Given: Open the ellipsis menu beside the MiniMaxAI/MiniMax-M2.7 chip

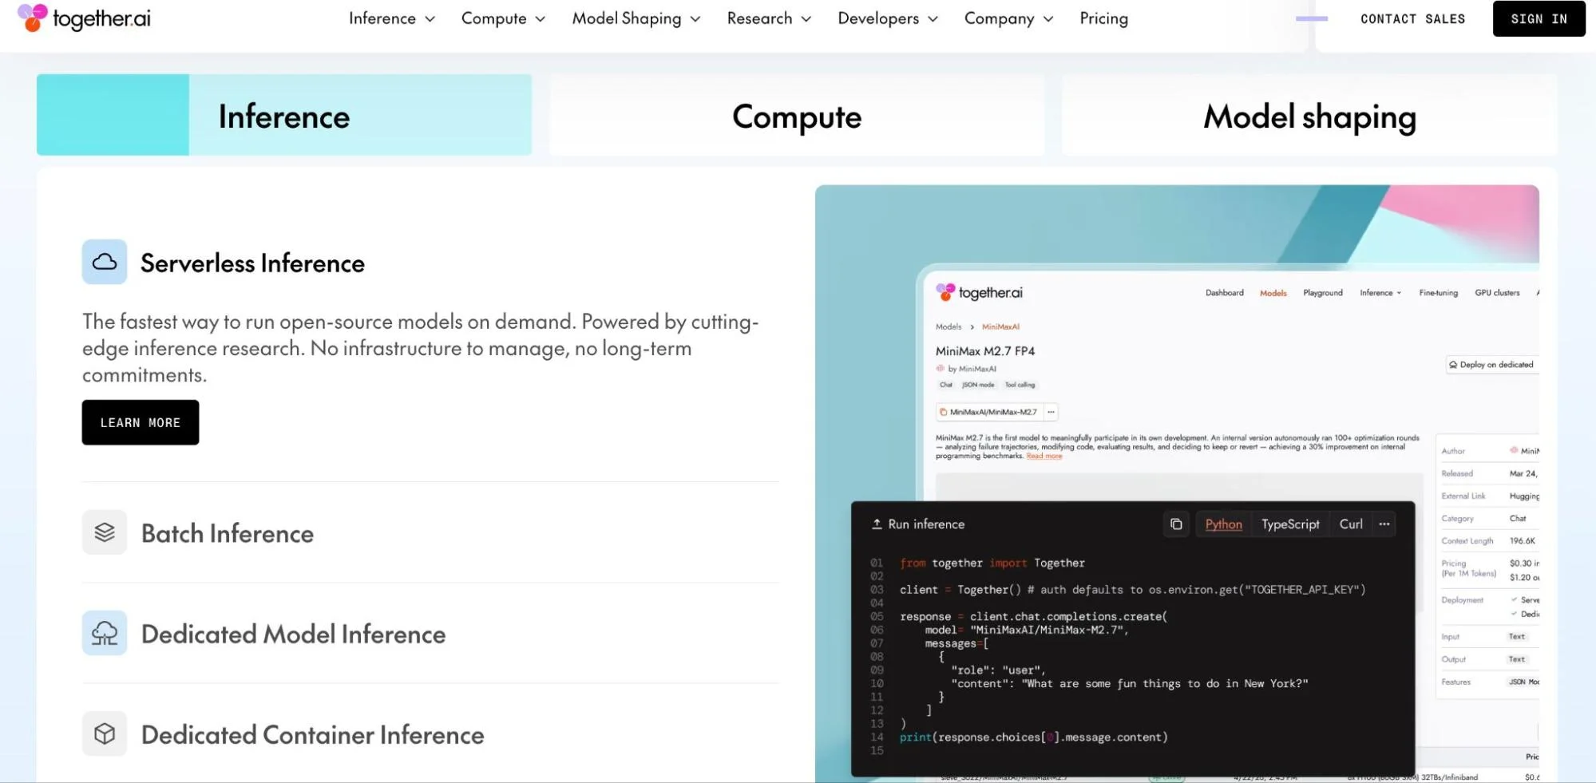Looking at the screenshot, I should coord(1051,412).
